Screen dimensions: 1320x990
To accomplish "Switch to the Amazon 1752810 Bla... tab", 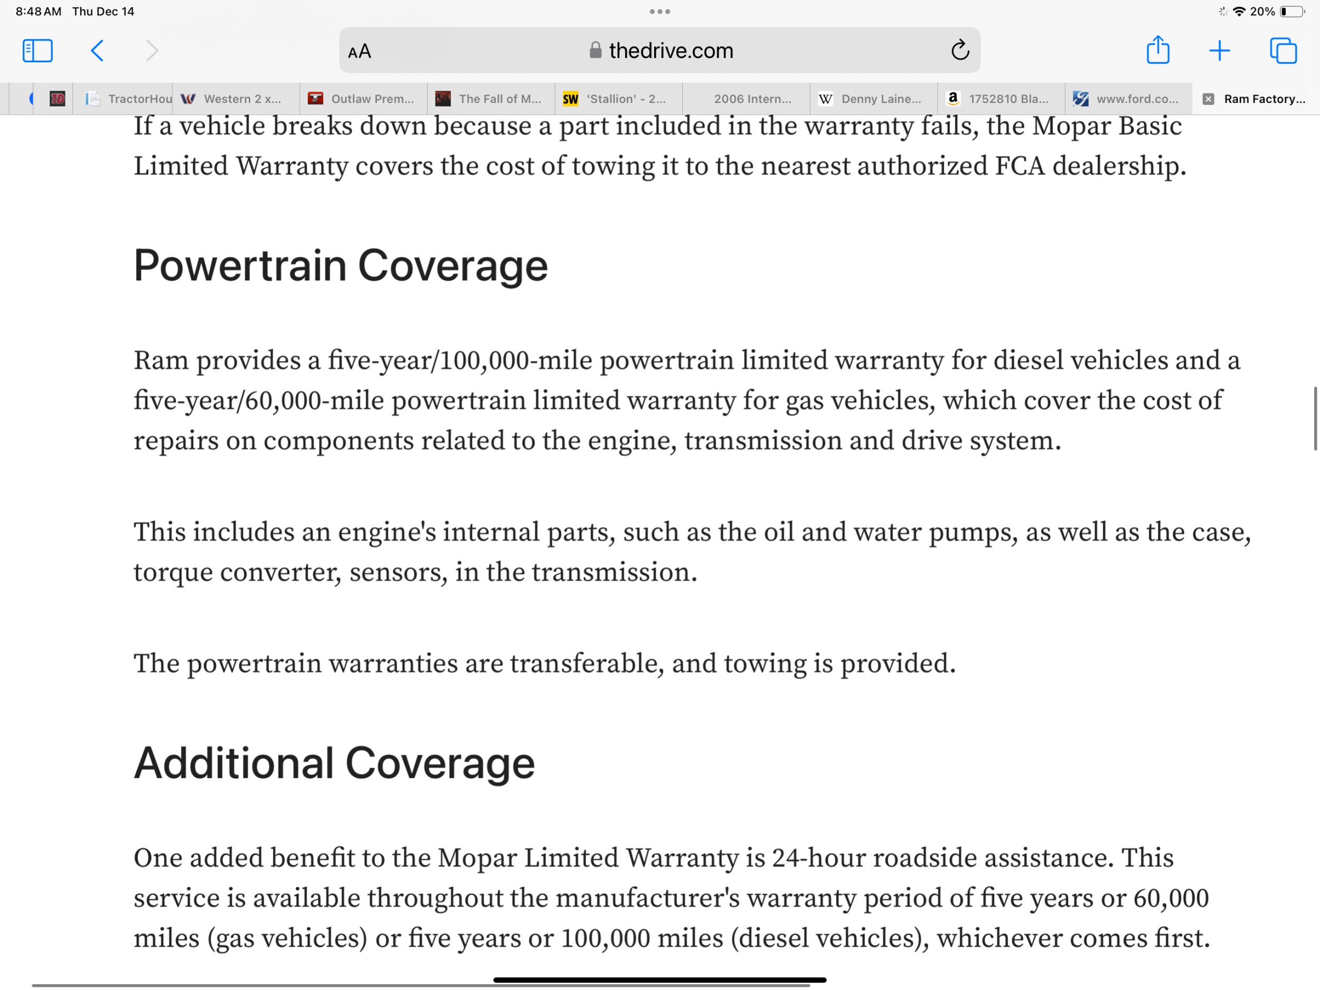I will (1002, 99).
